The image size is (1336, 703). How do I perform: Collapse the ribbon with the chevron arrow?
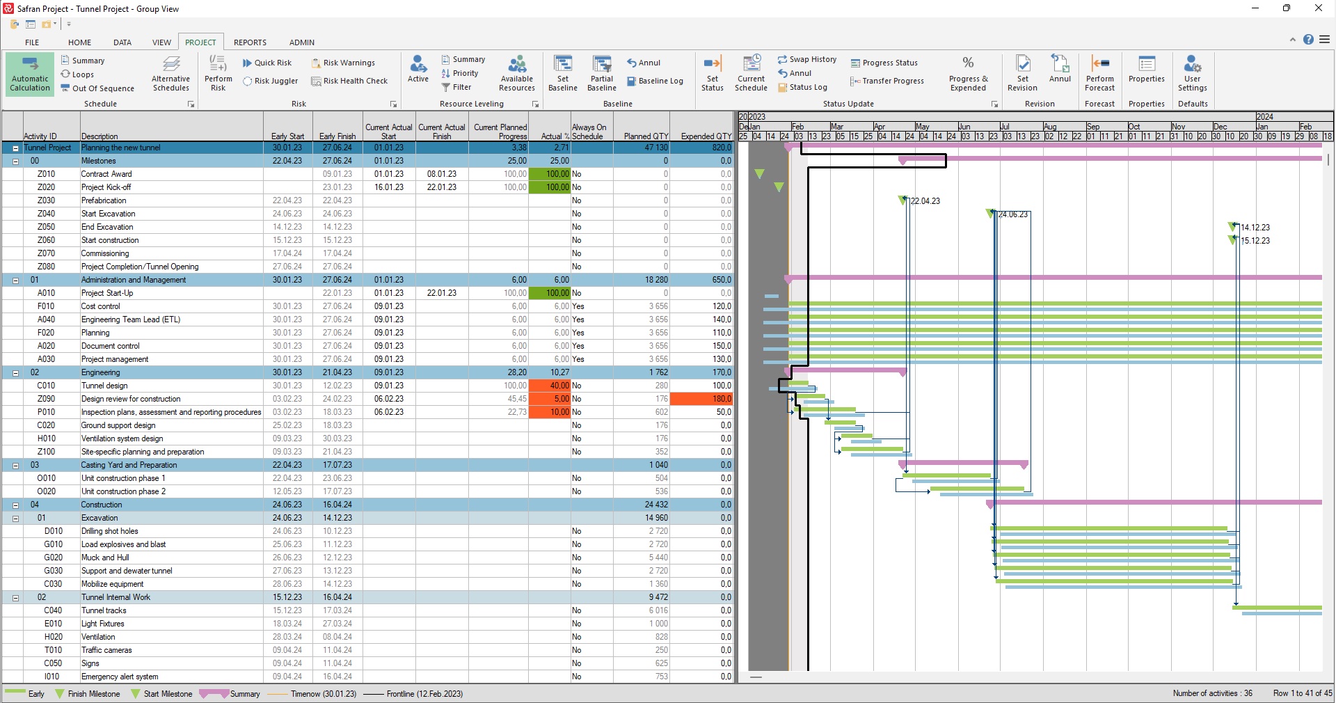pos(1292,40)
